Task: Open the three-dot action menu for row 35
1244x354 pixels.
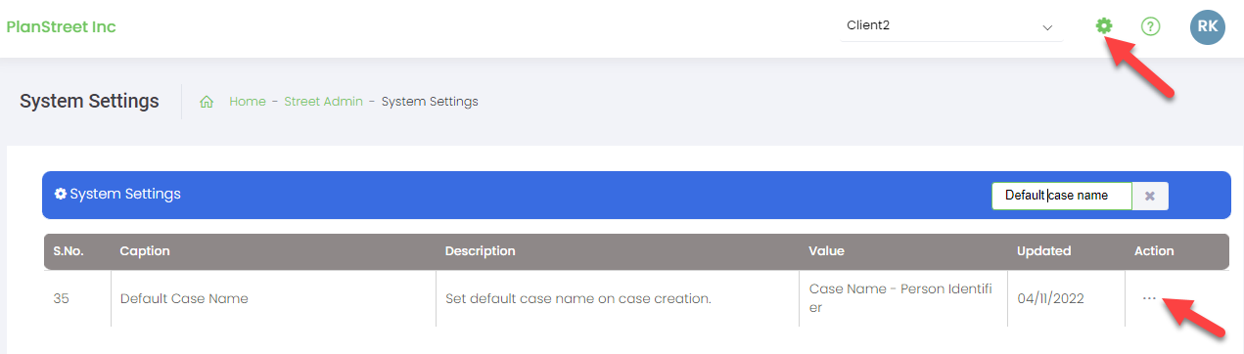Action: click(1149, 298)
